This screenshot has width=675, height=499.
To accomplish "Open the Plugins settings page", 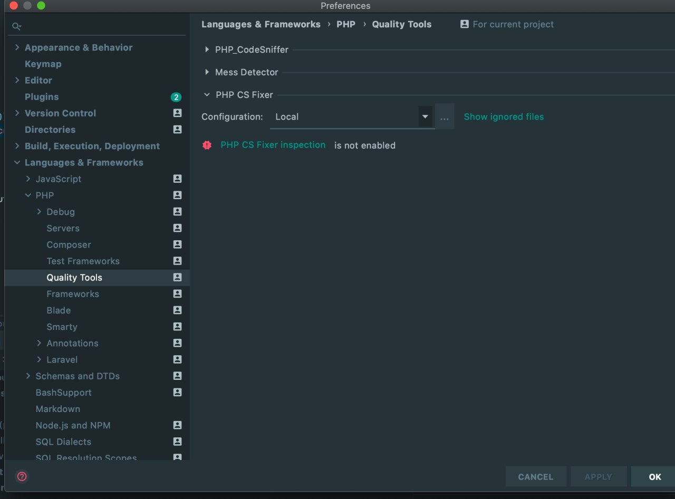I will click(42, 97).
